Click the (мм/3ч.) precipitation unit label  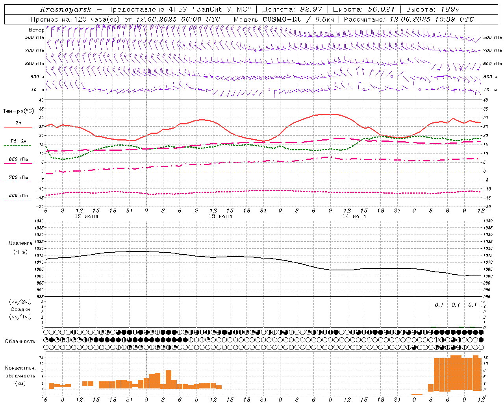(20, 302)
